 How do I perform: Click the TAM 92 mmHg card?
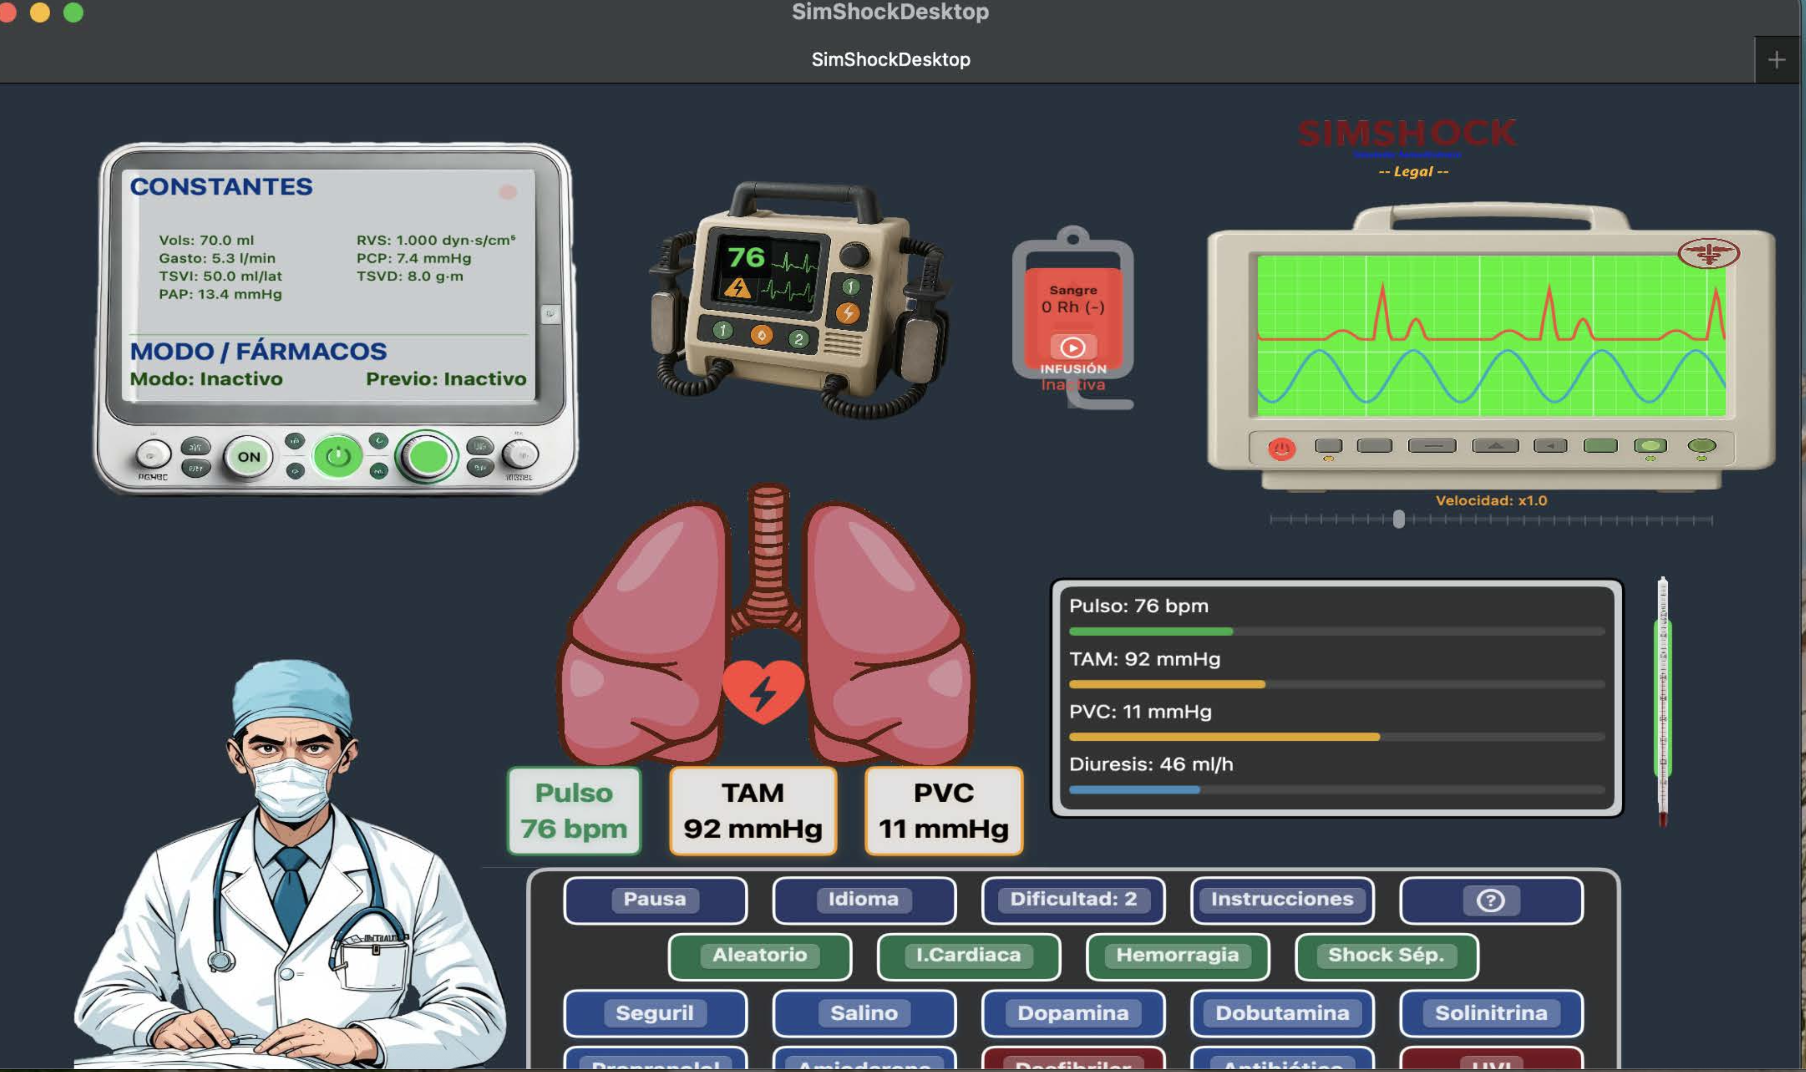tap(752, 810)
